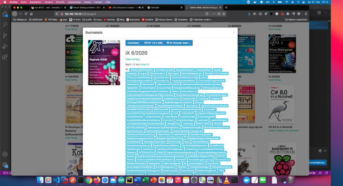
Task: Open Music app from dock
Action: pos(178,180)
